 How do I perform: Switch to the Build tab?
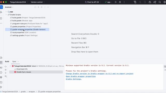click(7, 61)
